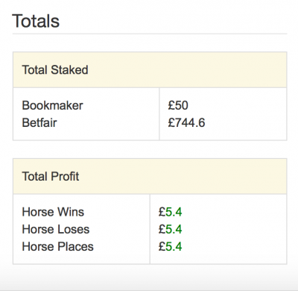Click the Horse Wins label
Viewport: 298px width, 291px height.
pyautogui.click(x=53, y=212)
